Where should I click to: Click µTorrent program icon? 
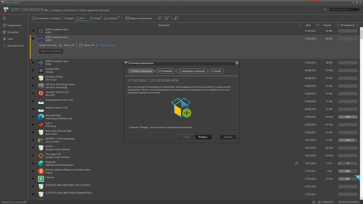[x=41, y=179]
